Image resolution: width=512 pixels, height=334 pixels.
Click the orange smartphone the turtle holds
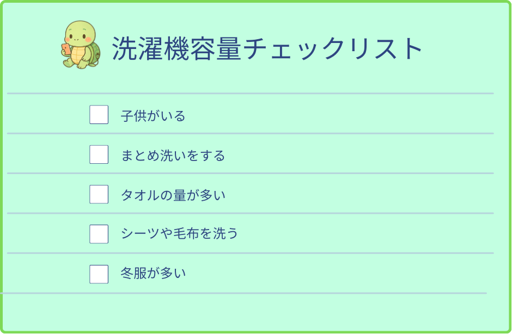pyautogui.click(x=66, y=49)
